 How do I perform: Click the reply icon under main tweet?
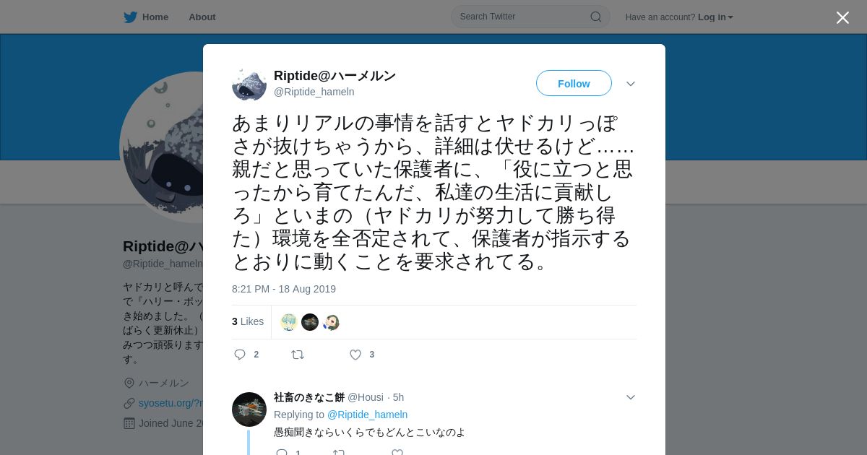(x=240, y=355)
